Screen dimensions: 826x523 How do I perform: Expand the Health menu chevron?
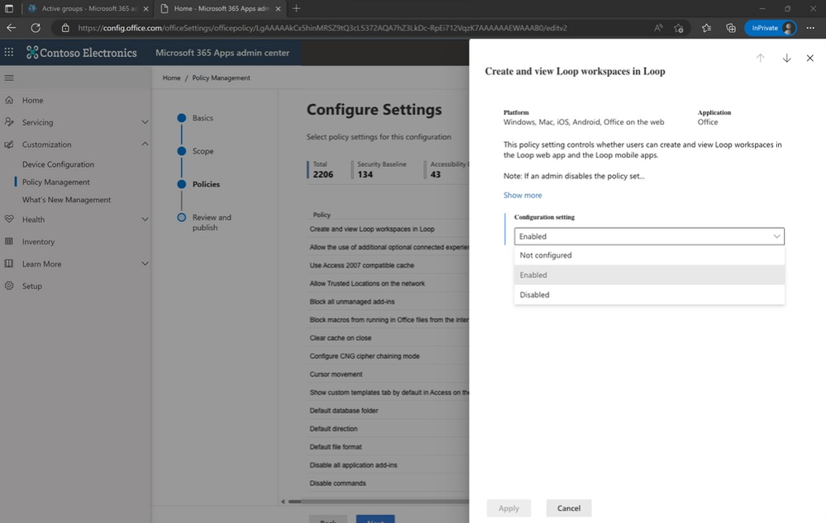[145, 220]
